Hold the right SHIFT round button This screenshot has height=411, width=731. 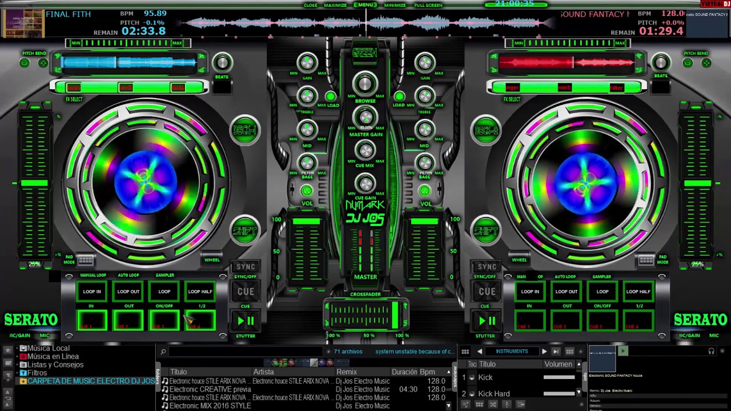(x=486, y=231)
